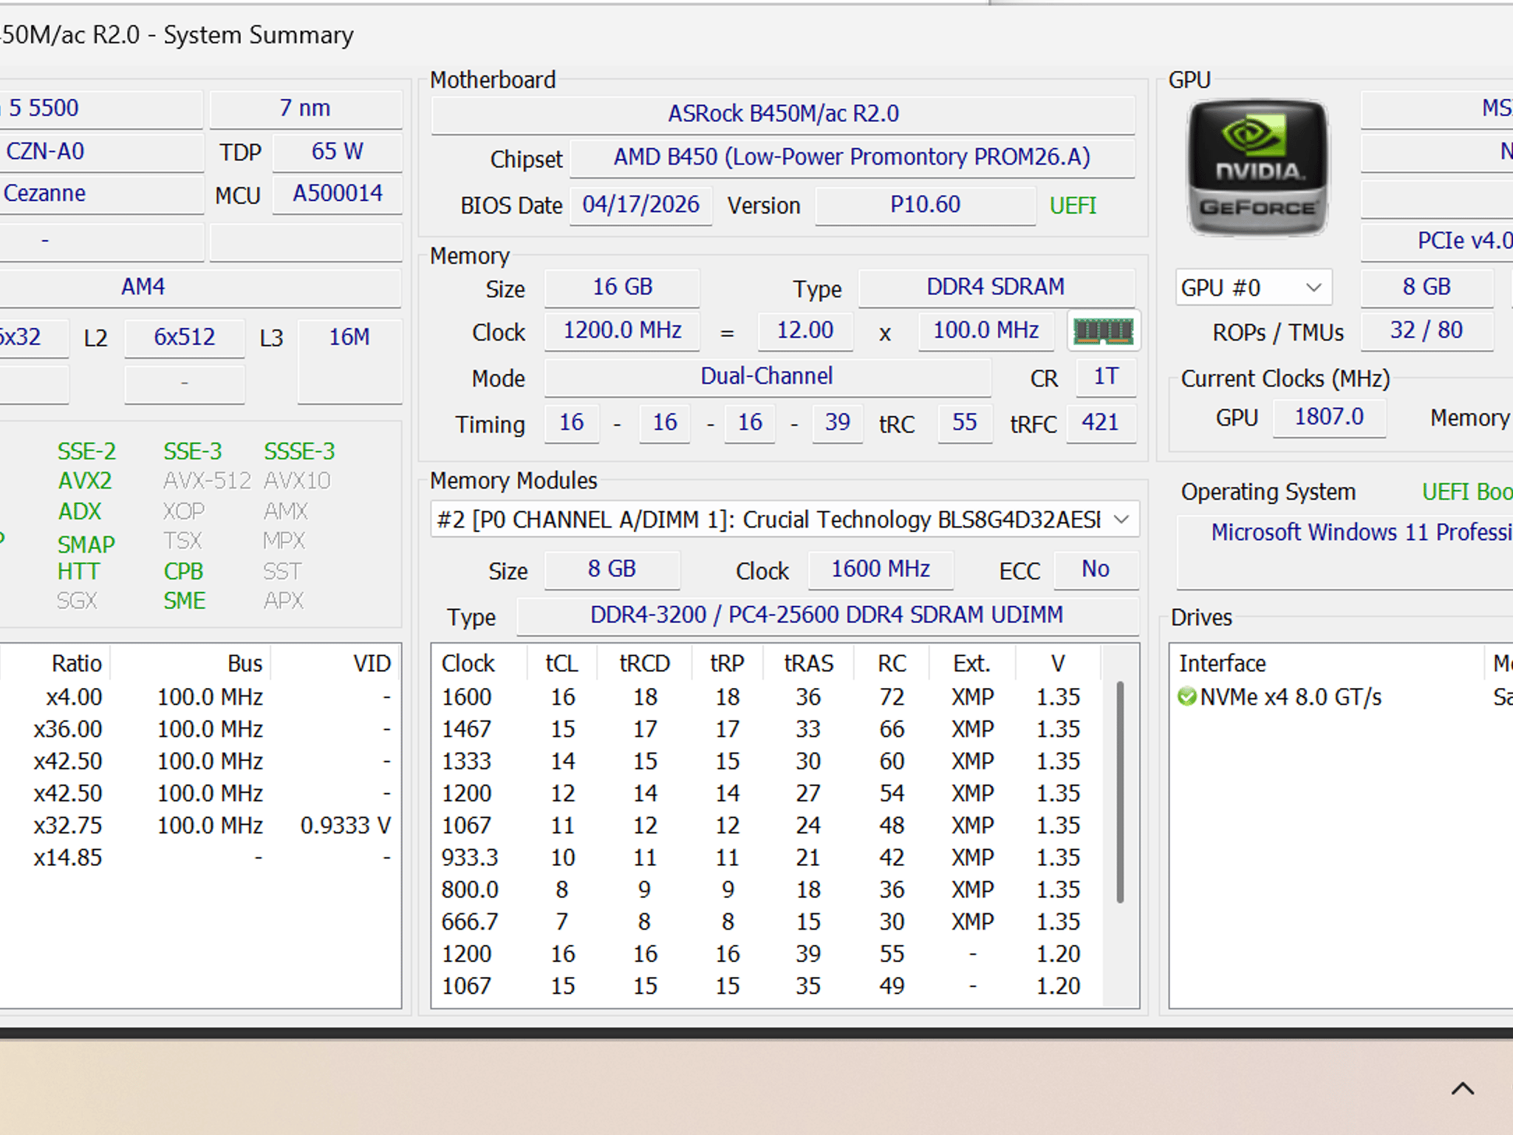Click the 1T command rate value

[1105, 377]
